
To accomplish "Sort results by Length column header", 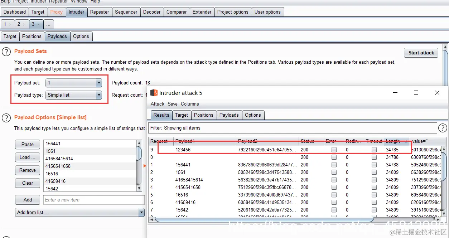I will [397, 141].
